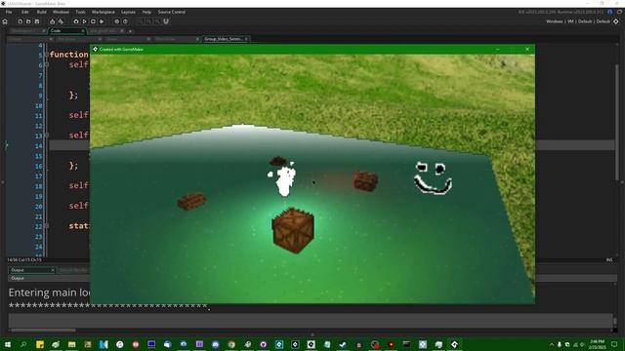Click the Save Project toolbar icon
The width and height of the screenshot is (625, 351).
click(x=37, y=21)
